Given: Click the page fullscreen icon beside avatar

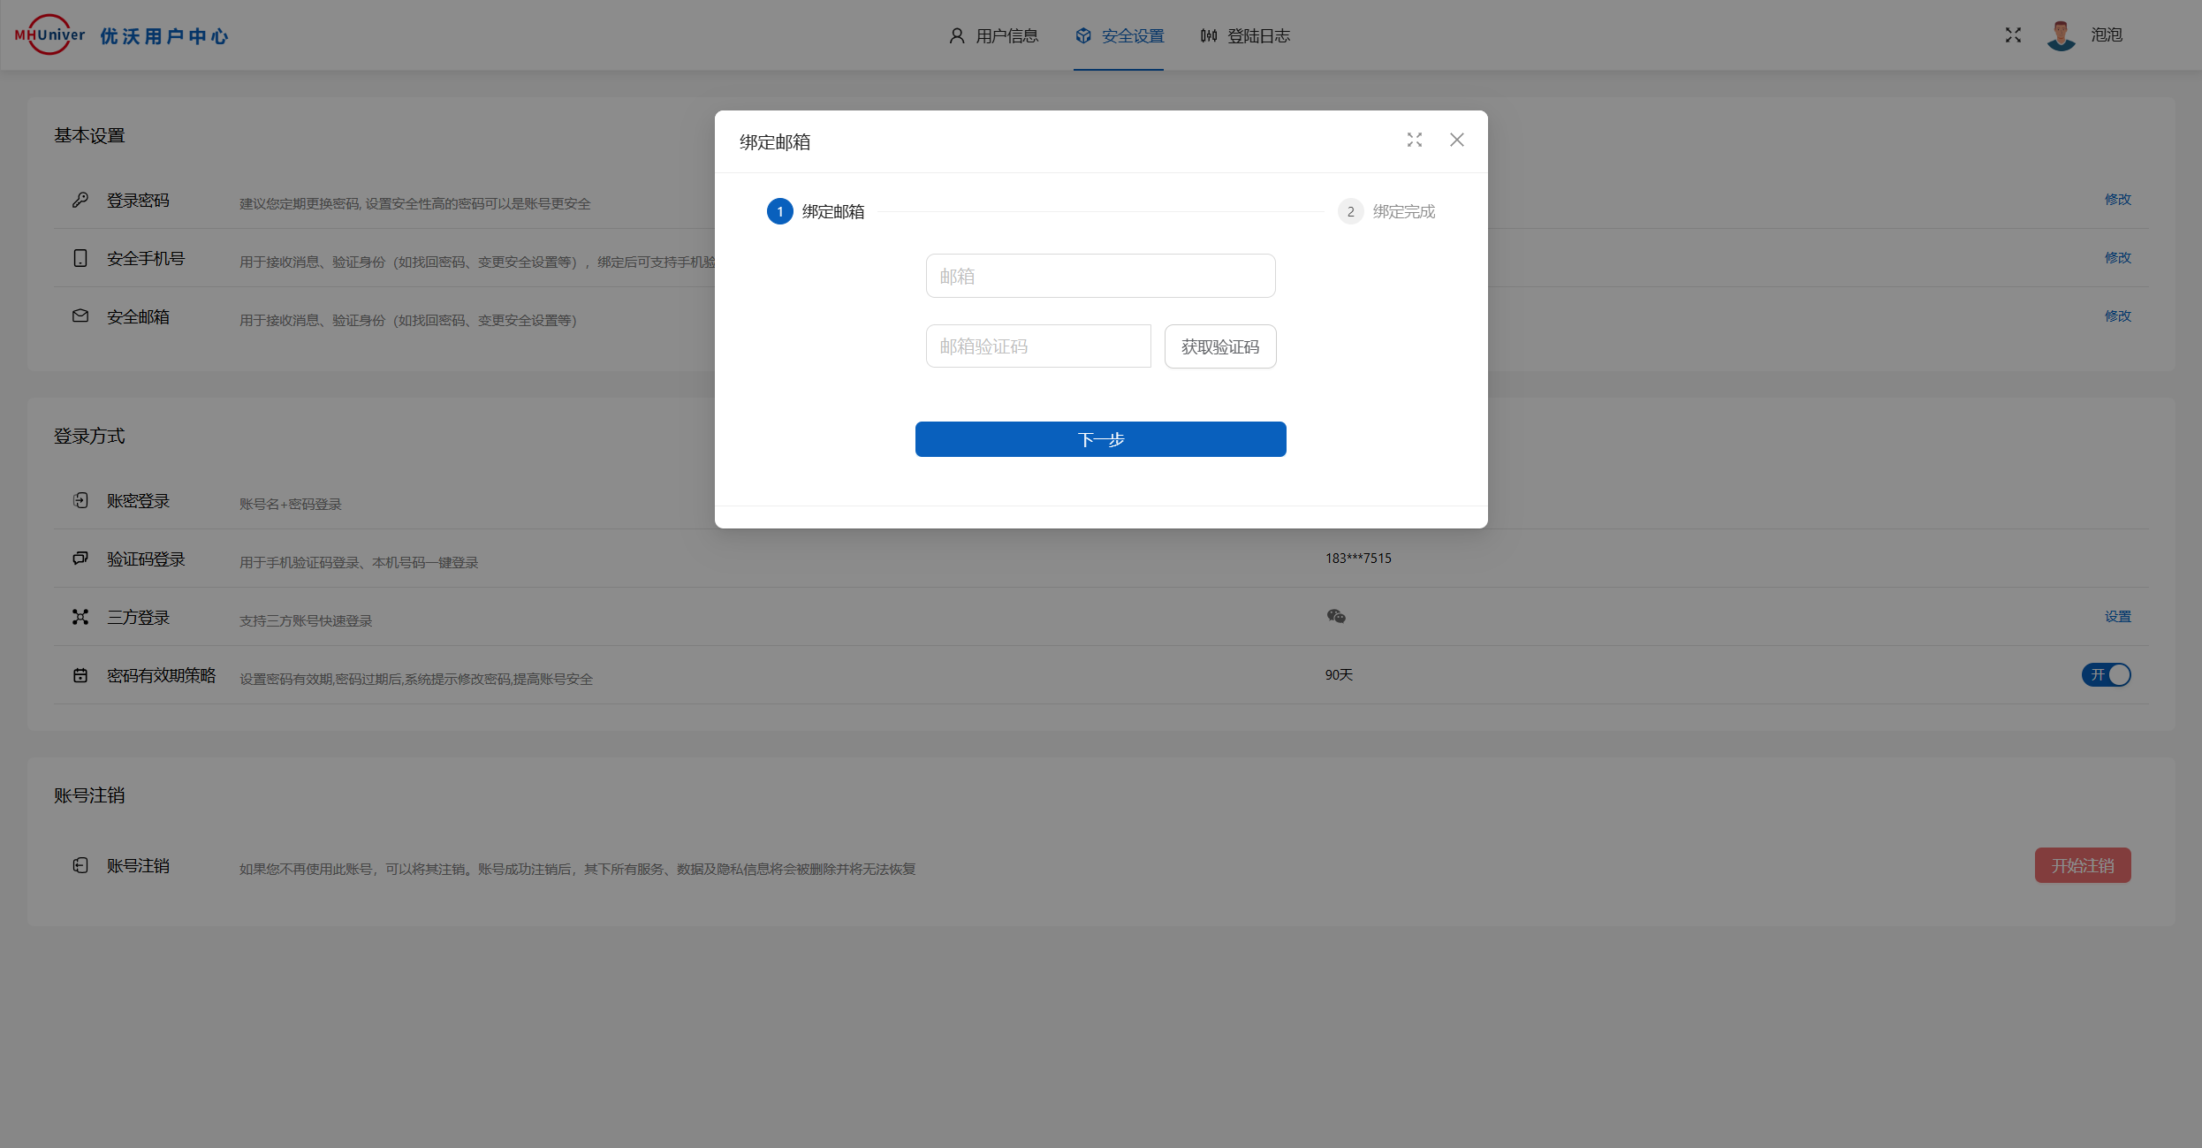Looking at the screenshot, I should click(x=2013, y=35).
